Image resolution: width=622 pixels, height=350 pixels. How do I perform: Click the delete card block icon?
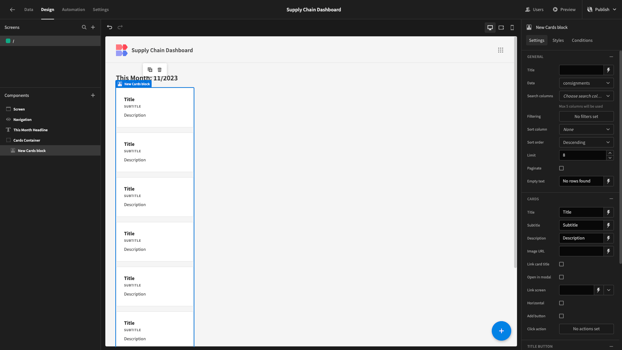(160, 70)
